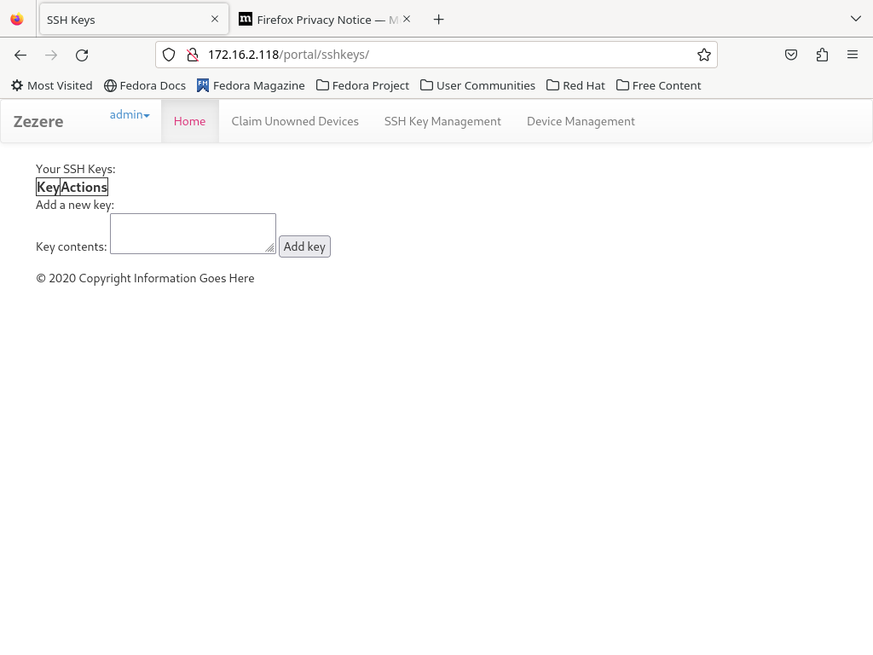Image resolution: width=873 pixels, height=655 pixels.
Task: Close the SSH Keys tab
Action: (215, 19)
